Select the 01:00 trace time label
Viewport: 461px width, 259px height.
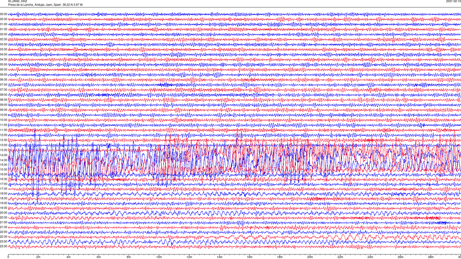pyautogui.click(x=3, y=24)
